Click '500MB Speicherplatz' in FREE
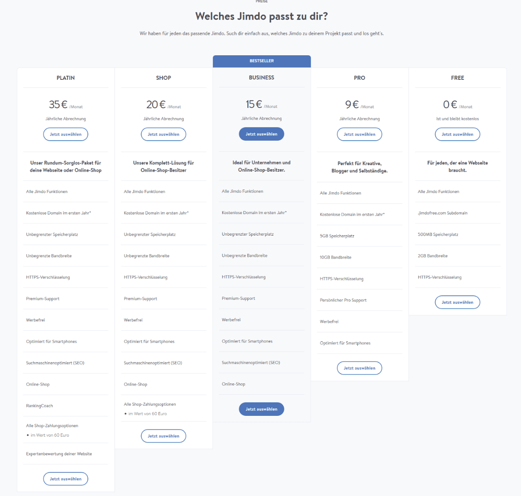This screenshot has width=521, height=496. (x=438, y=235)
